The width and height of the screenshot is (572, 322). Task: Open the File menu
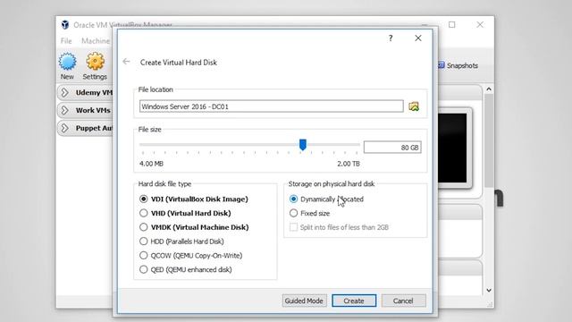[x=66, y=41]
